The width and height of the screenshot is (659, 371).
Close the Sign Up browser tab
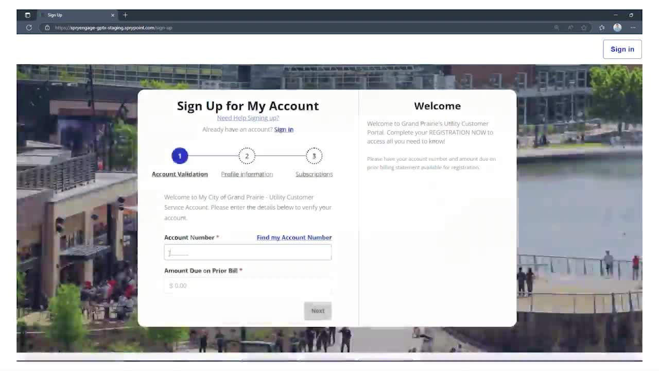pyautogui.click(x=113, y=15)
